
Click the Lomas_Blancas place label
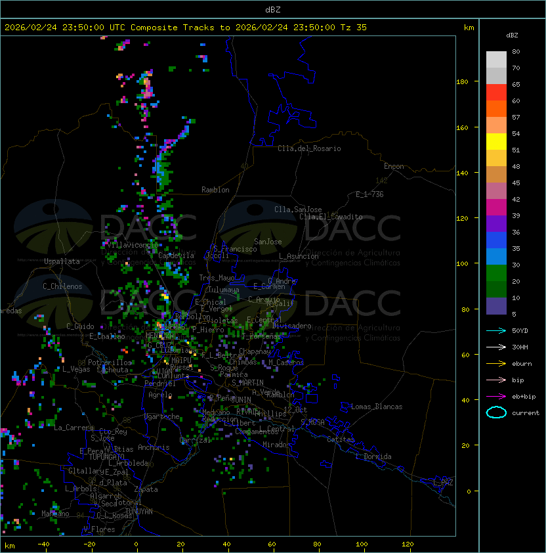point(377,407)
